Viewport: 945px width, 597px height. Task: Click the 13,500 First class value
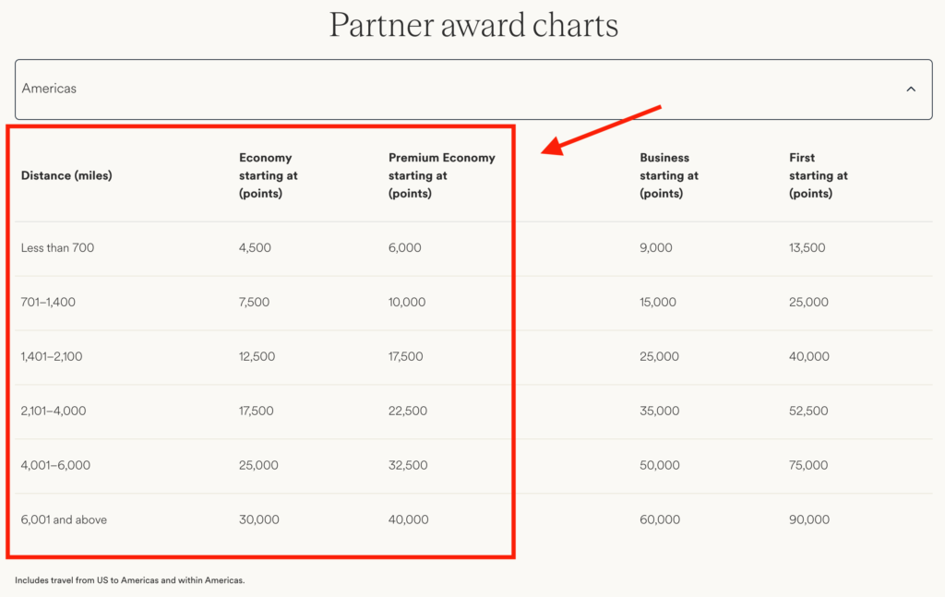point(808,247)
